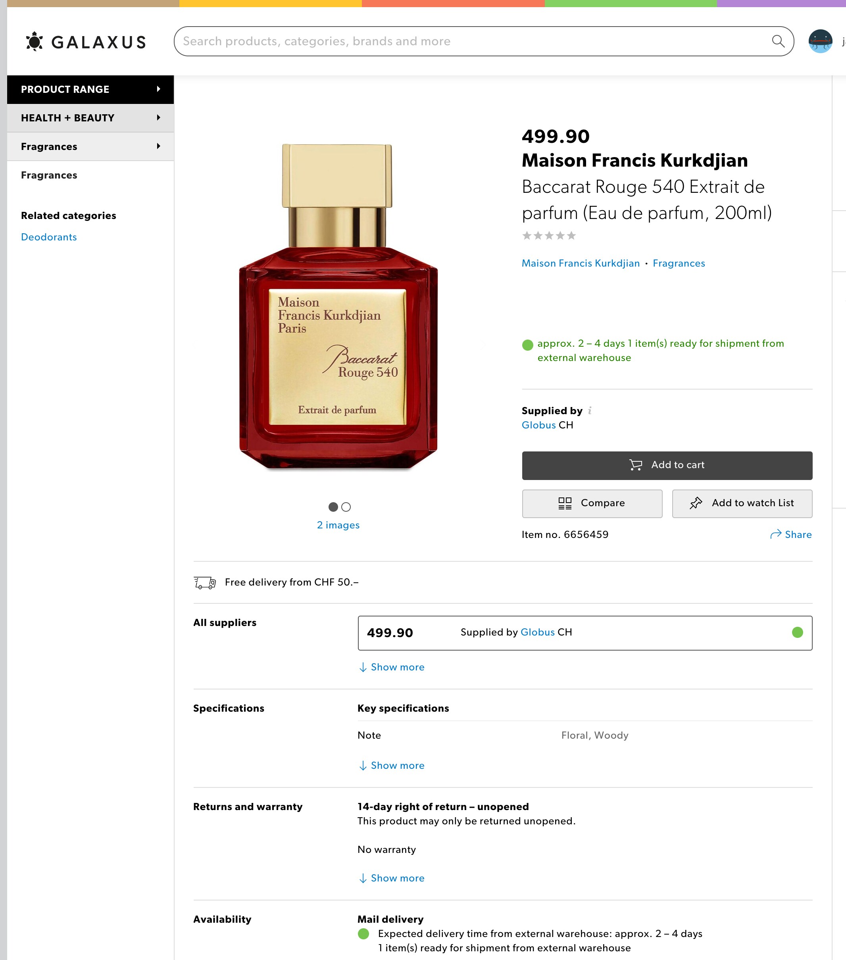Select the first image carousel dot
846x960 pixels.
pos(333,507)
